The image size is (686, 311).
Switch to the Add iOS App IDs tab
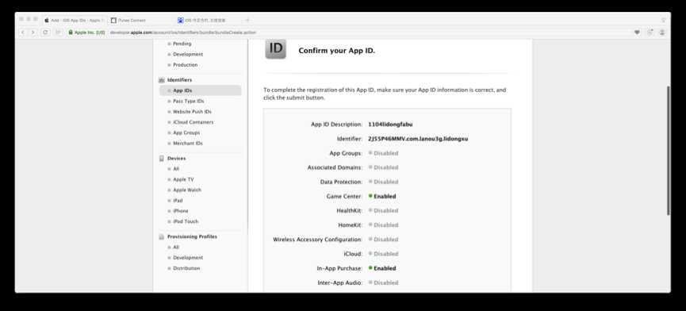(74, 20)
